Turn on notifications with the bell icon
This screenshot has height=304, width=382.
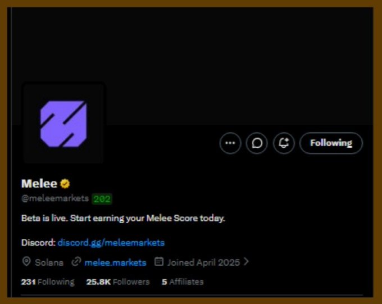[x=284, y=143]
